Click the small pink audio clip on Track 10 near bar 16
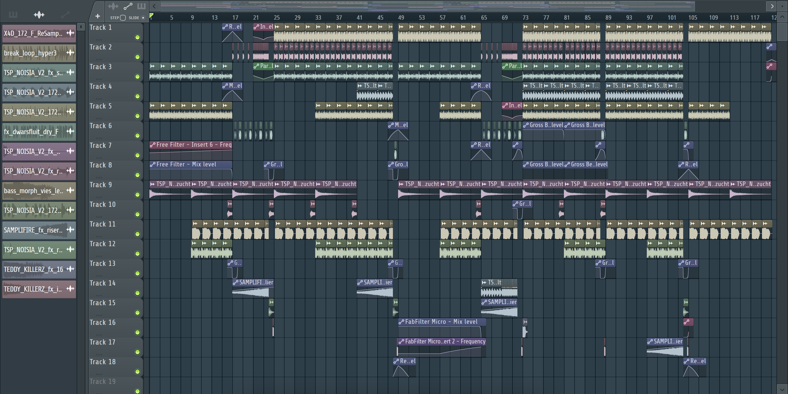788x394 pixels. pos(230,210)
